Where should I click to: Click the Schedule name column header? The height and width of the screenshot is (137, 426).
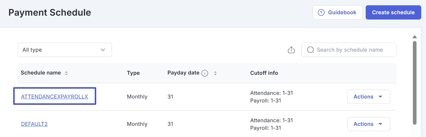[41, 73]
